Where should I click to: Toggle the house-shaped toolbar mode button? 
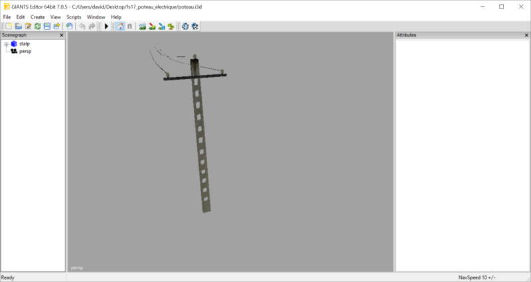(120, 27)
